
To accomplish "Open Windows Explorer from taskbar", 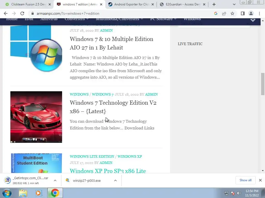I will click(x=23, y=193).
